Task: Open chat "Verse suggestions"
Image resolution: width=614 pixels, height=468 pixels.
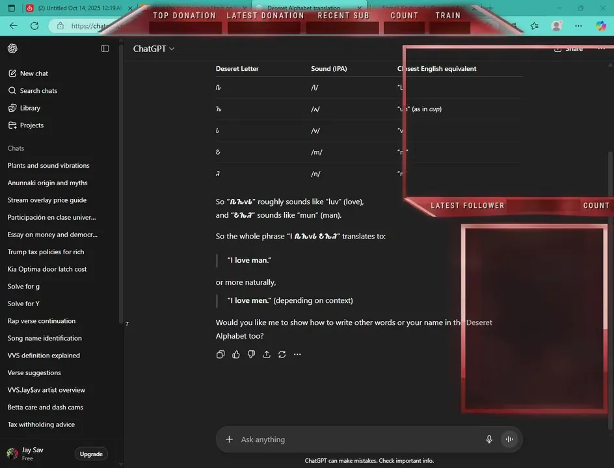Action: click(x=34, y=372)
